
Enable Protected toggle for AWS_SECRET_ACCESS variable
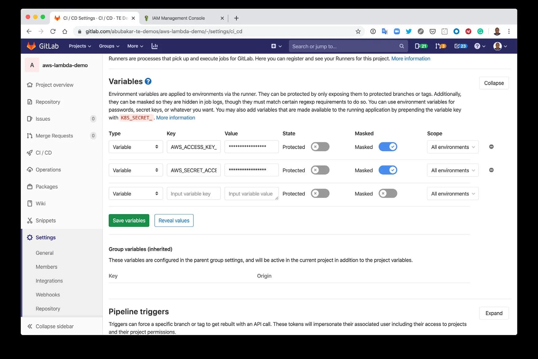click(320, 170)
